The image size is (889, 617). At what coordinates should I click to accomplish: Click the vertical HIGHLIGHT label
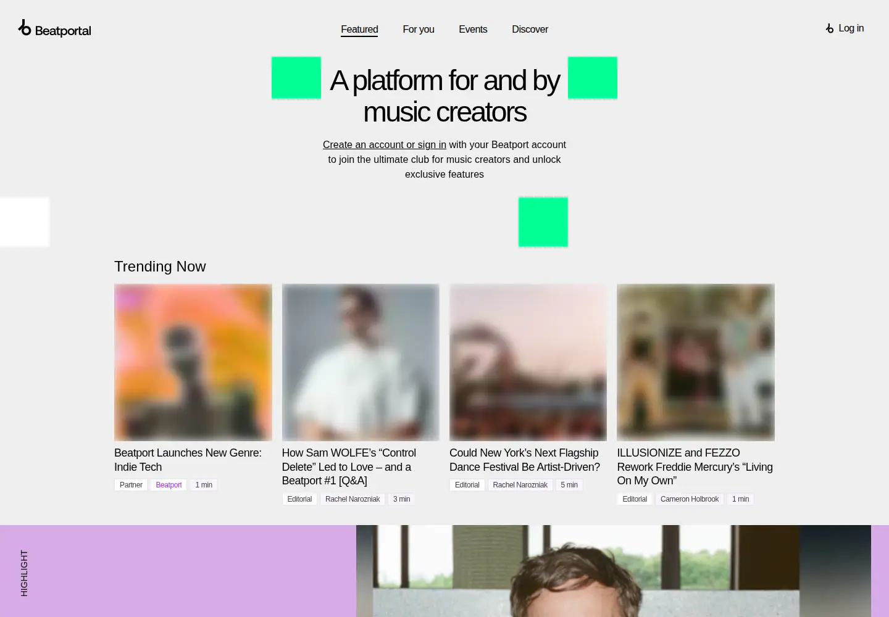pos(24,573)
